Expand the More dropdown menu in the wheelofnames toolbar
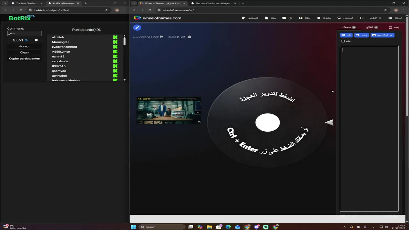 click(375, 18)
